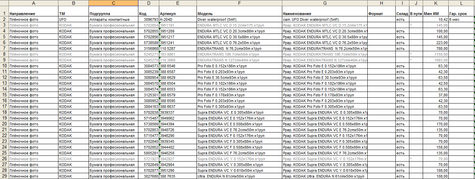475x179 pixels.
Task: Click the 'Формат' header cell
Action: (x=381, y=12)
